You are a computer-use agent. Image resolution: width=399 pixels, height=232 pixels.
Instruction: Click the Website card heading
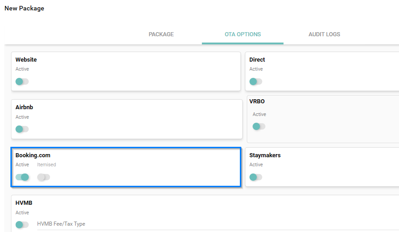(x=26, y=60)
